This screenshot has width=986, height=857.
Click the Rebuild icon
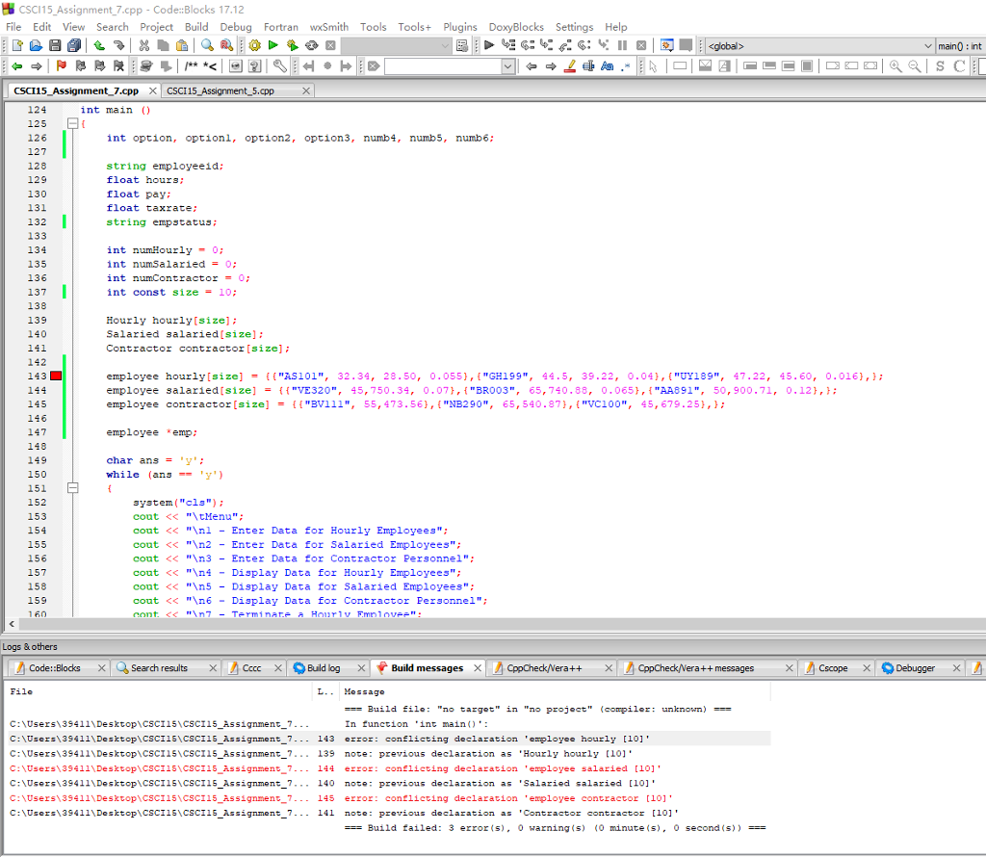(311, 45)
